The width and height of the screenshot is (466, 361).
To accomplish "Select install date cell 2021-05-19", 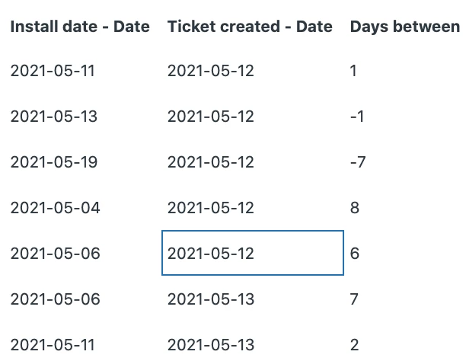I will click(x=54, y=162).
